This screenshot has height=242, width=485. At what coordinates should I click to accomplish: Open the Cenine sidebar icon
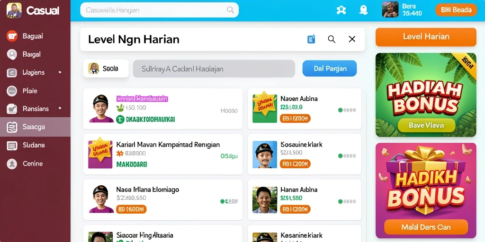point(12,164)
